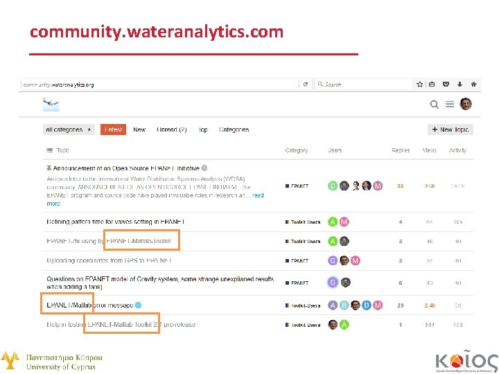499x374 pixels.
Task: Open current user profile avatar
Action: click(466, 104)
